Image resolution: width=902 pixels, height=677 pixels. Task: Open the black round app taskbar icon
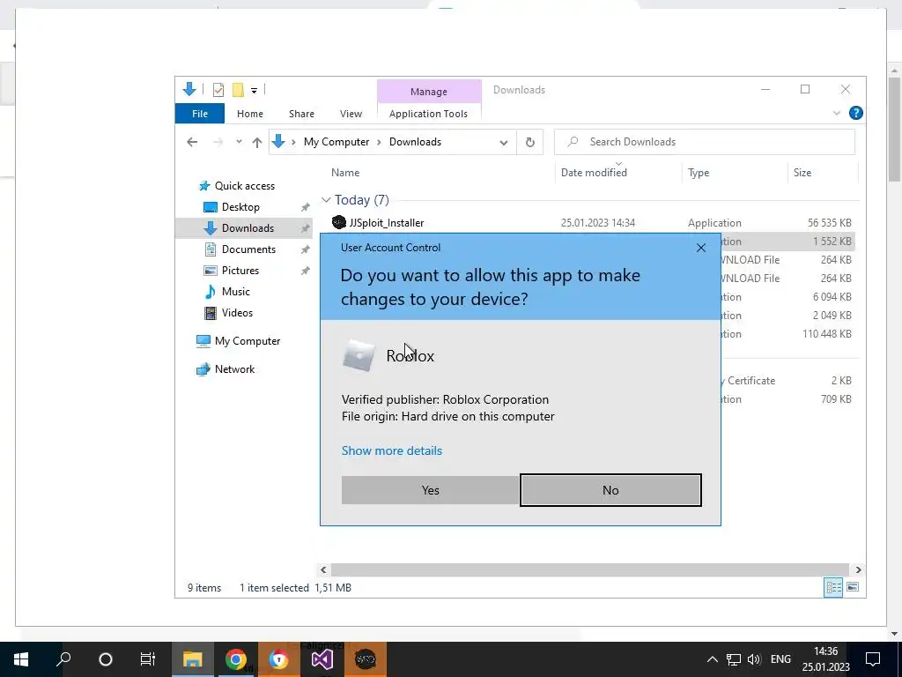tap(366, 659)
